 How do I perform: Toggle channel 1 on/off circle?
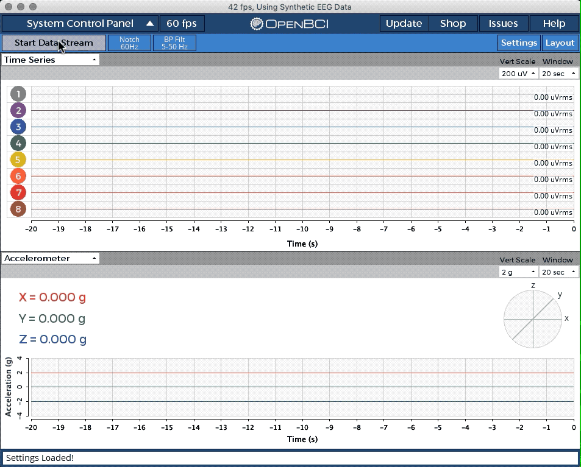coord(18,94)
